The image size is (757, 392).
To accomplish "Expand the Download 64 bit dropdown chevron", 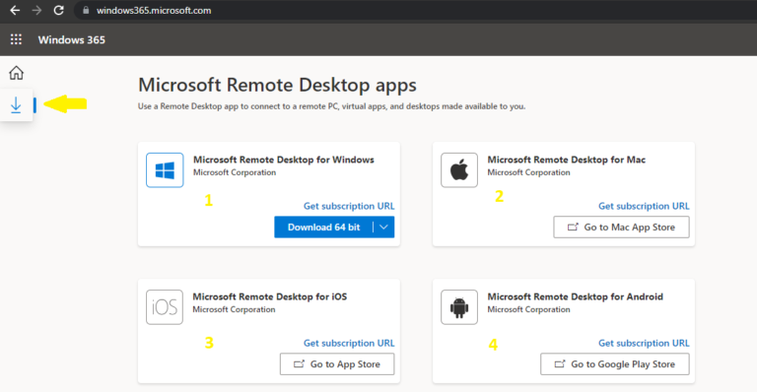I will click(x=383, y=228).
